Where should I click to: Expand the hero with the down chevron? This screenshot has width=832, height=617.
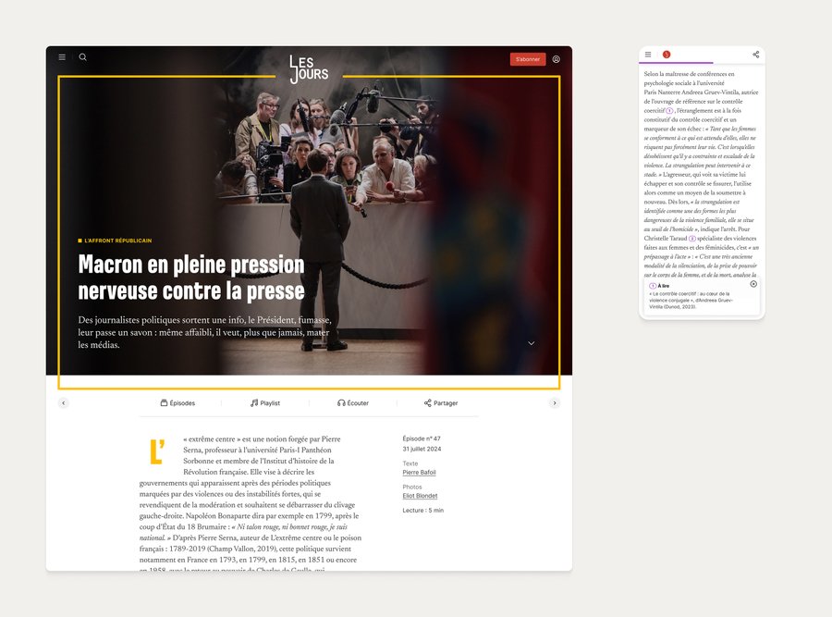coord(532,343)
